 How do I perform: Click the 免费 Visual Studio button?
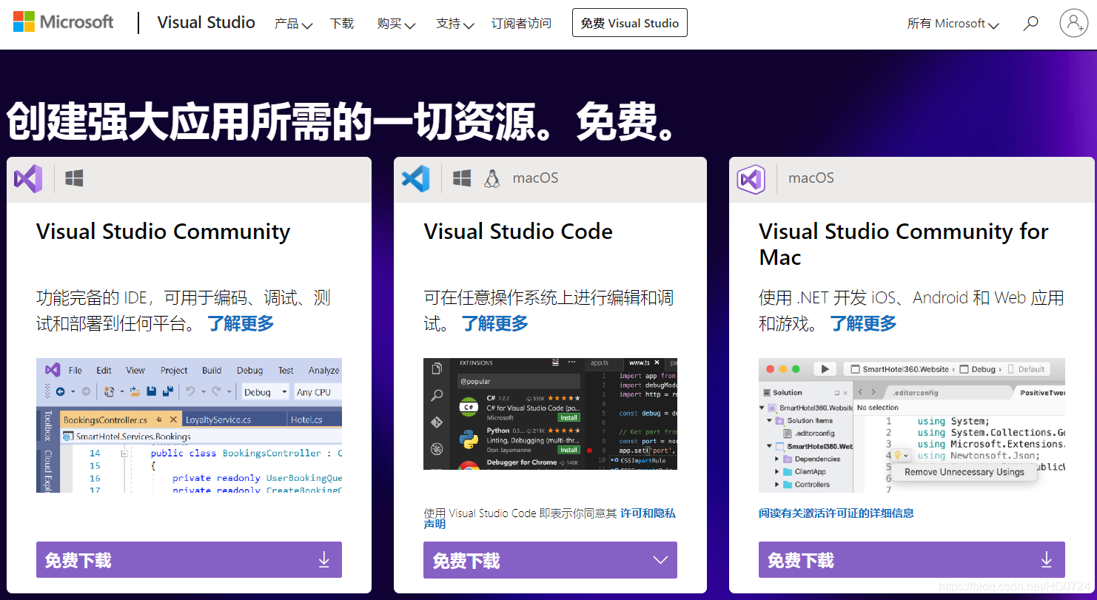click(x=630, y=23)
